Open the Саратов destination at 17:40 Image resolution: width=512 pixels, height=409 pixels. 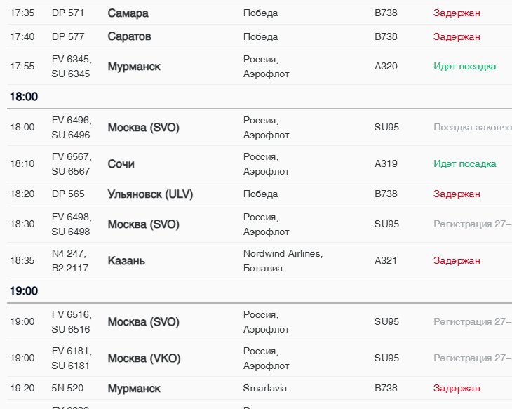point(129,36)
